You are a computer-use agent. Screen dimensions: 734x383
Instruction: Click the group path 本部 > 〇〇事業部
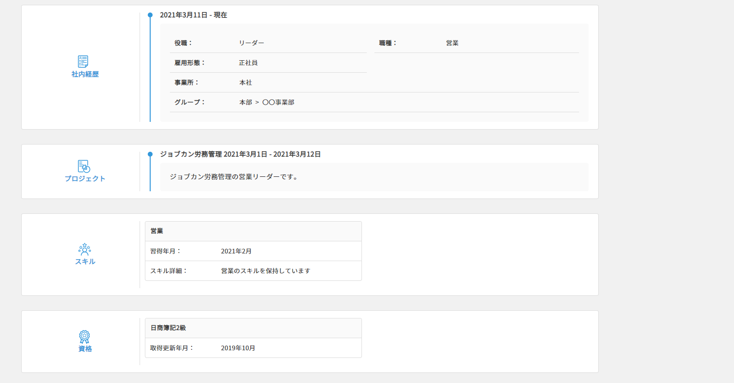coord(267,102)
